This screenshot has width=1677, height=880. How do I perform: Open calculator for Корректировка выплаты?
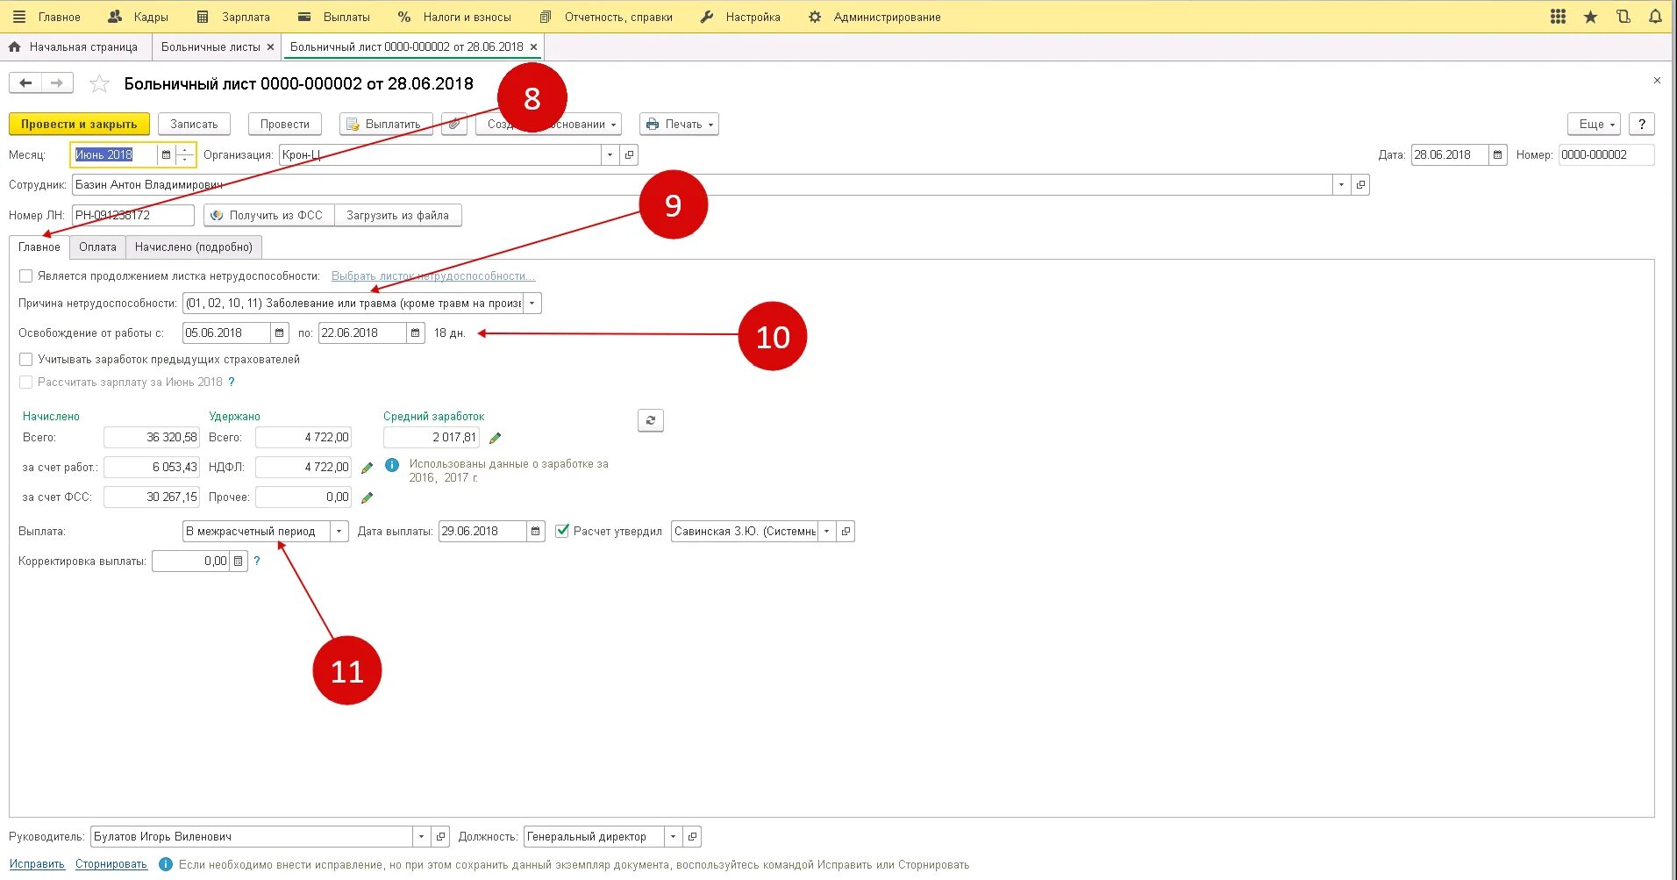238,561
